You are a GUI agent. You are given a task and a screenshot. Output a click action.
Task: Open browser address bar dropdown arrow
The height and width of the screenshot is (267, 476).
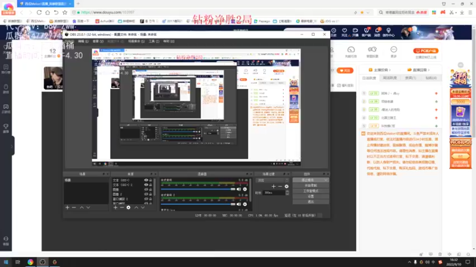point(368,12)
